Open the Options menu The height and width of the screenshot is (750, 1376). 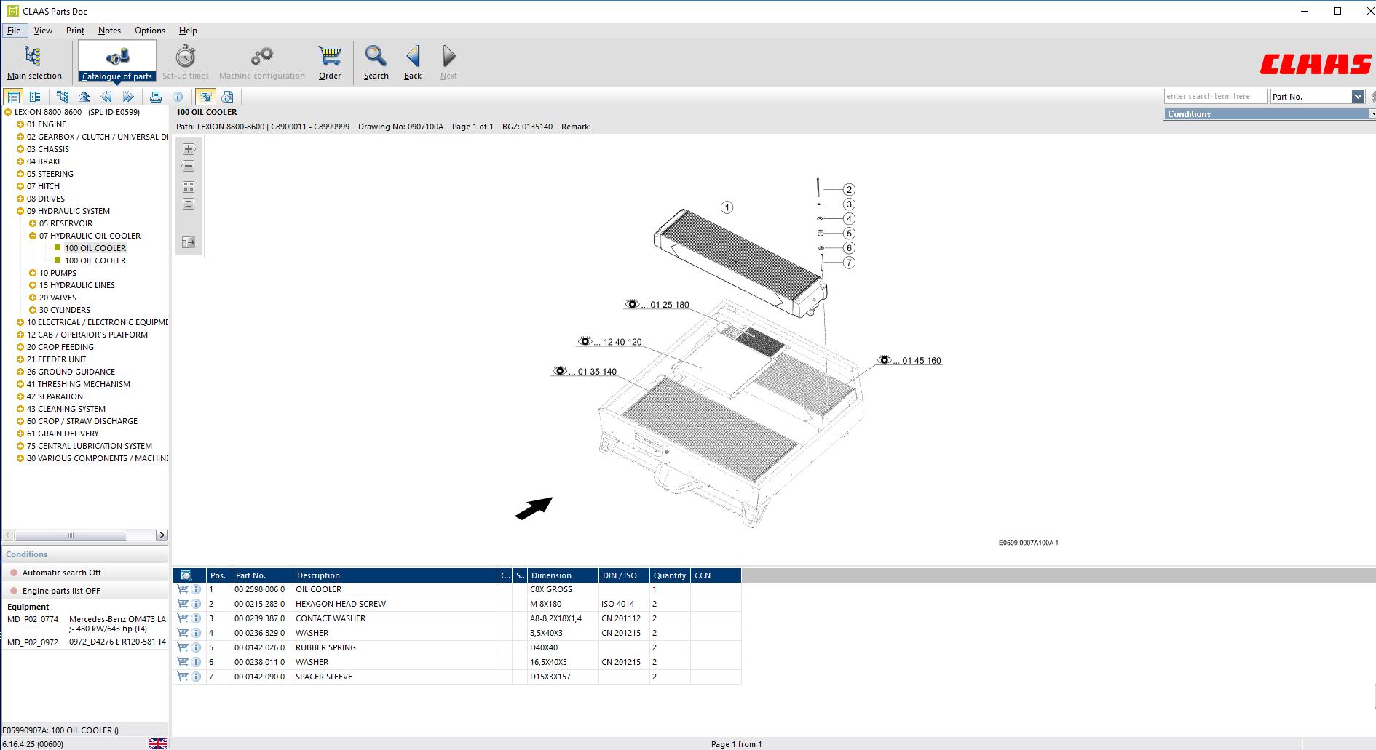pyautogui.click(x=150, y=31)
